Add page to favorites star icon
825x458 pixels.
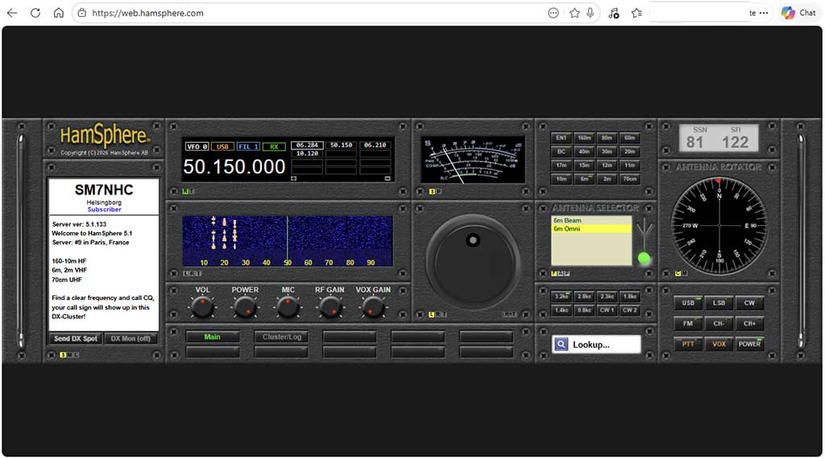click(x=574, y=13)
